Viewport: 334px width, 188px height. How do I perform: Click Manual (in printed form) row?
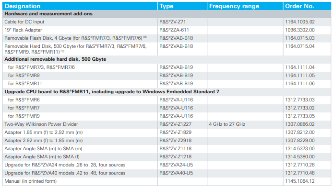coord(167,181)
